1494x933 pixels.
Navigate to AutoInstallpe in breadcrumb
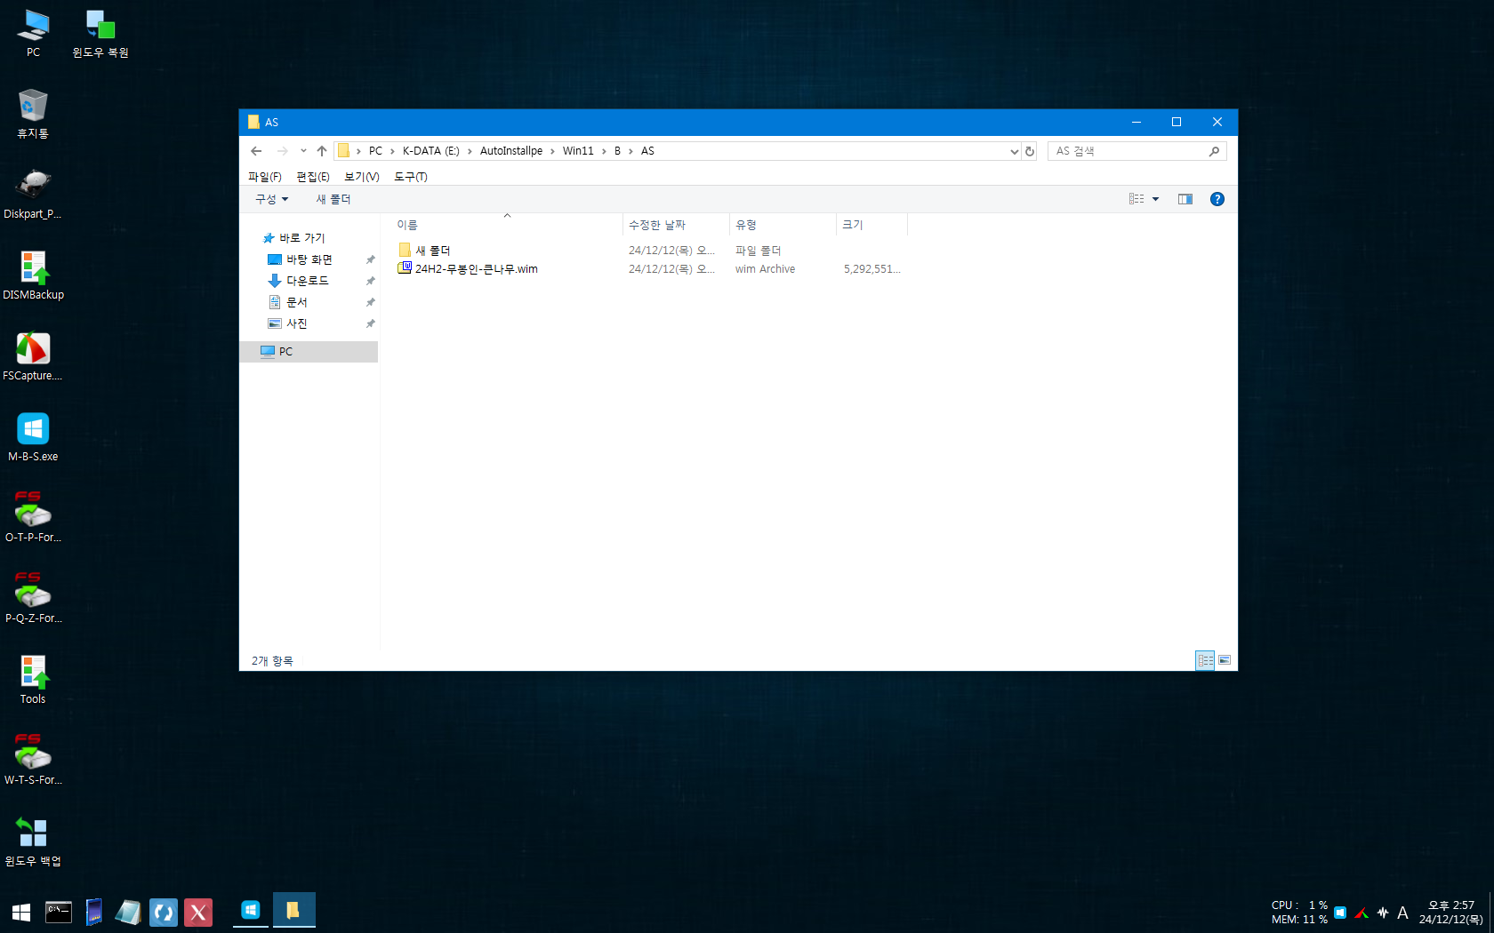tap(511, 151)
